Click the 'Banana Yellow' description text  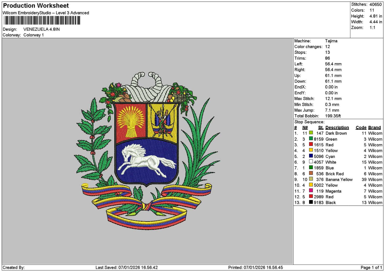339,180
